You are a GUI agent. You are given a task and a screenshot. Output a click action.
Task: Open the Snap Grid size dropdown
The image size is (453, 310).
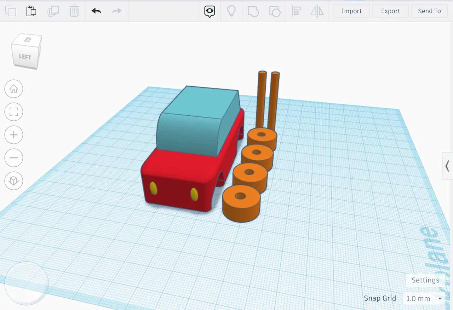click(x=423, y=298)
